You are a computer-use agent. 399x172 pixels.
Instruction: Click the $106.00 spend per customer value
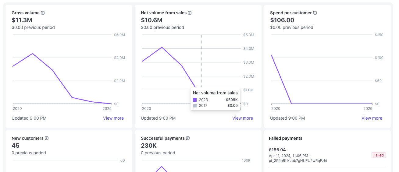(x=282, y=20)
